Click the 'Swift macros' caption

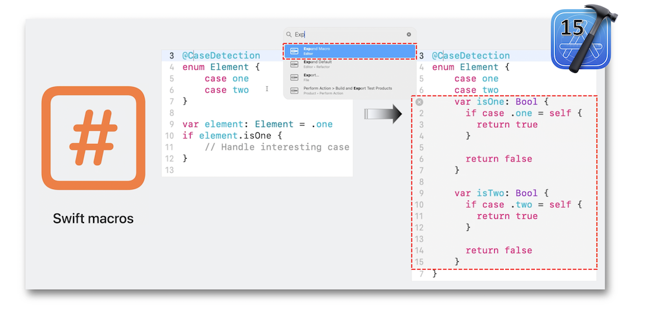coord(93,219)
